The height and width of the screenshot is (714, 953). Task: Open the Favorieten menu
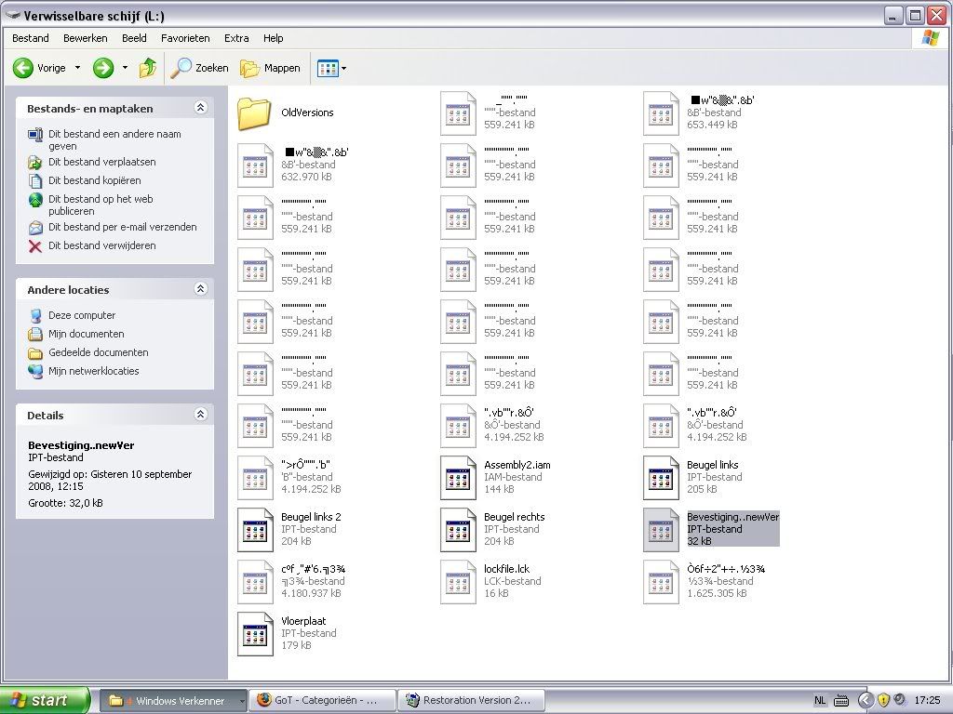point(185,38)
